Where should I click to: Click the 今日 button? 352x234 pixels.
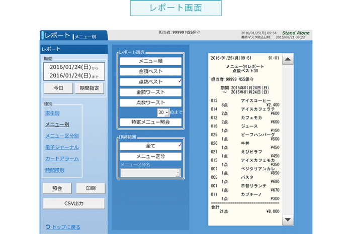(x=58, y=88)
